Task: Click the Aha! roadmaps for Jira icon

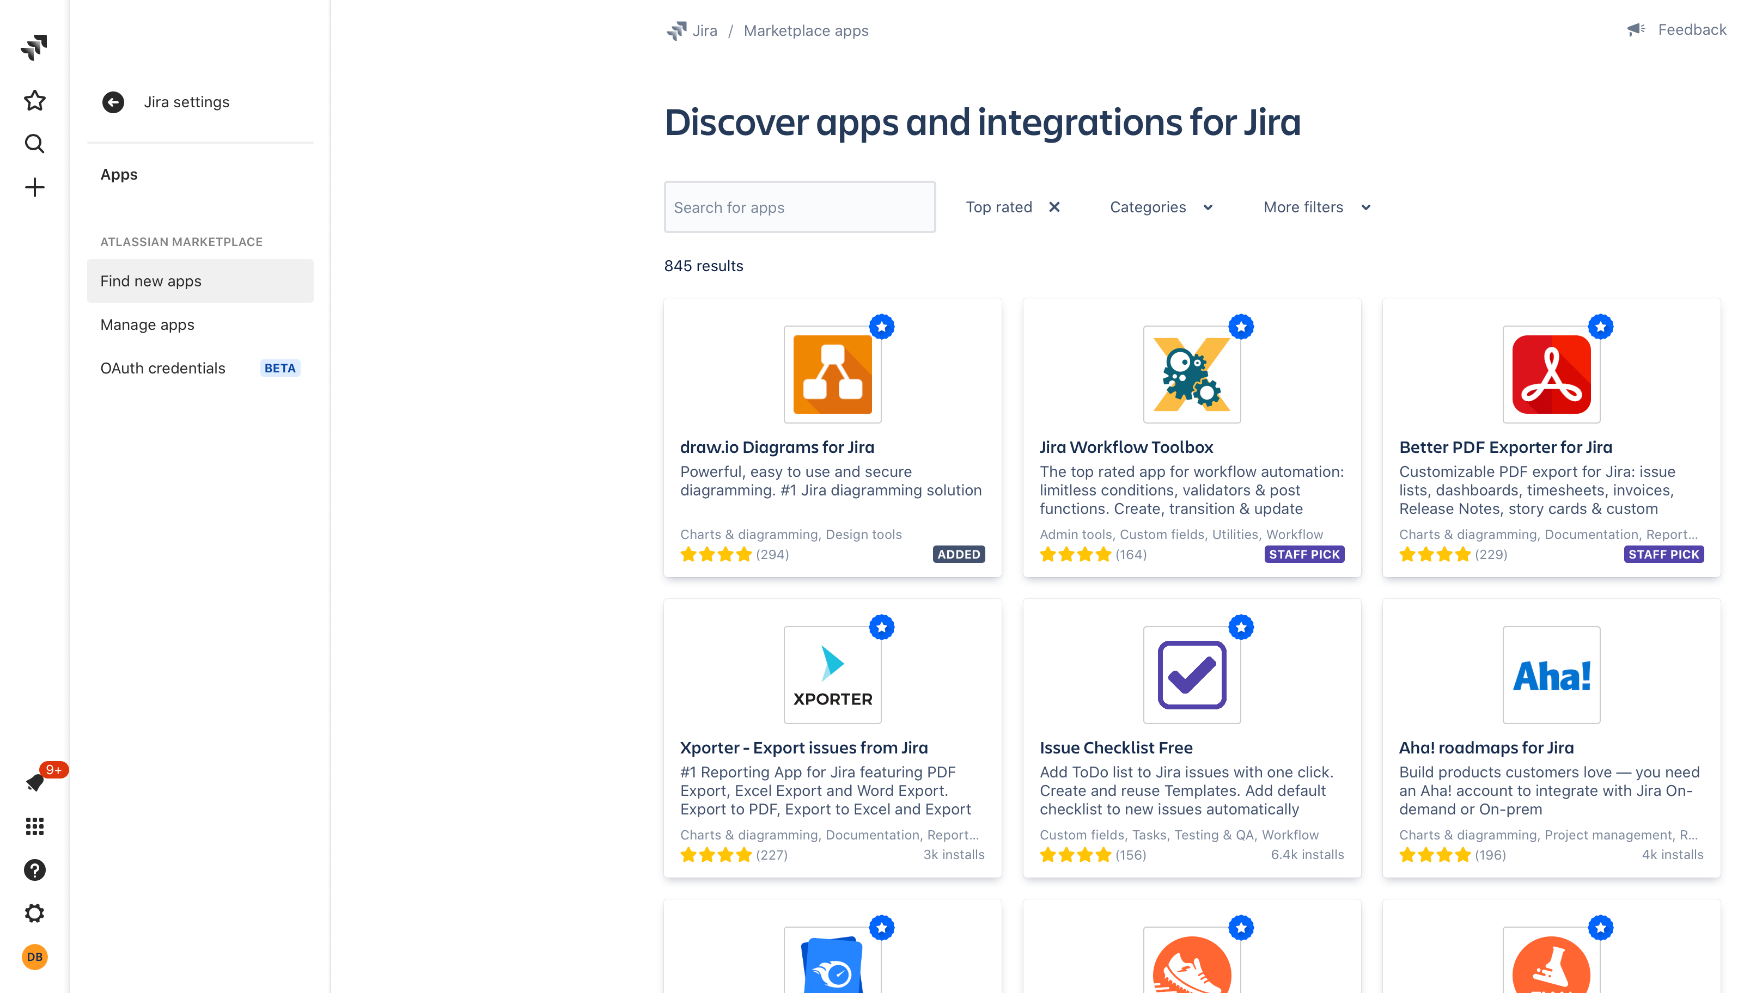Action: coord(1552,673)
